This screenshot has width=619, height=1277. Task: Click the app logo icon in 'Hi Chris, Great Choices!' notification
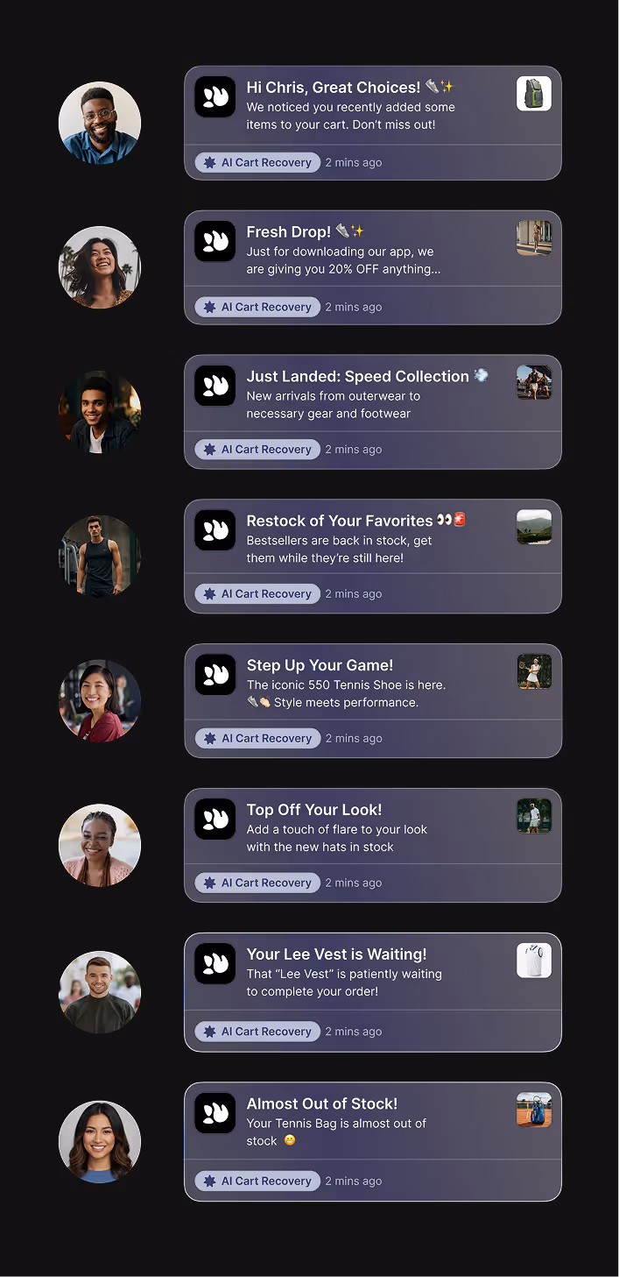215,97
